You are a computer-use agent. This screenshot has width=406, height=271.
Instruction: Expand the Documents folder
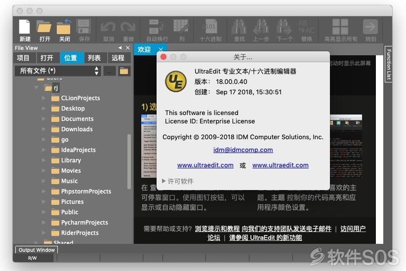pos(43,119)
